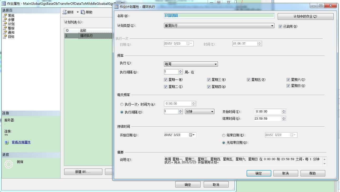Screen dimensions: 340x192
Task: Click the 说明 scrollbar down arrow
Action: (x=325, y=164)
